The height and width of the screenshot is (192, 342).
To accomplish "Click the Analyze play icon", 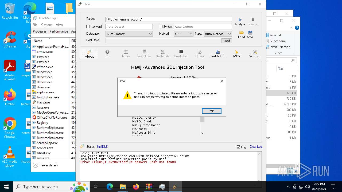I will tap(240, 20).
